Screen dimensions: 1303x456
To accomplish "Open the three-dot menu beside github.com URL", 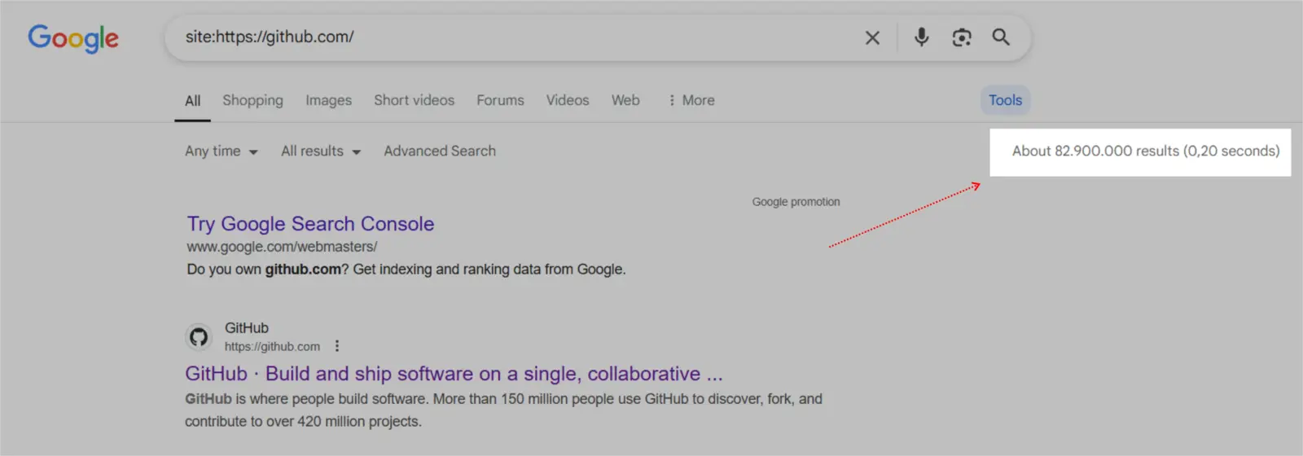I will pos(336,346).
